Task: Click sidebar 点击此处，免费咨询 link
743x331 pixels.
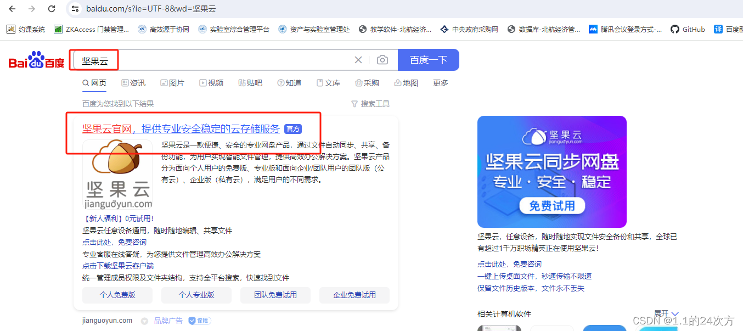Action: click(509, 264)
